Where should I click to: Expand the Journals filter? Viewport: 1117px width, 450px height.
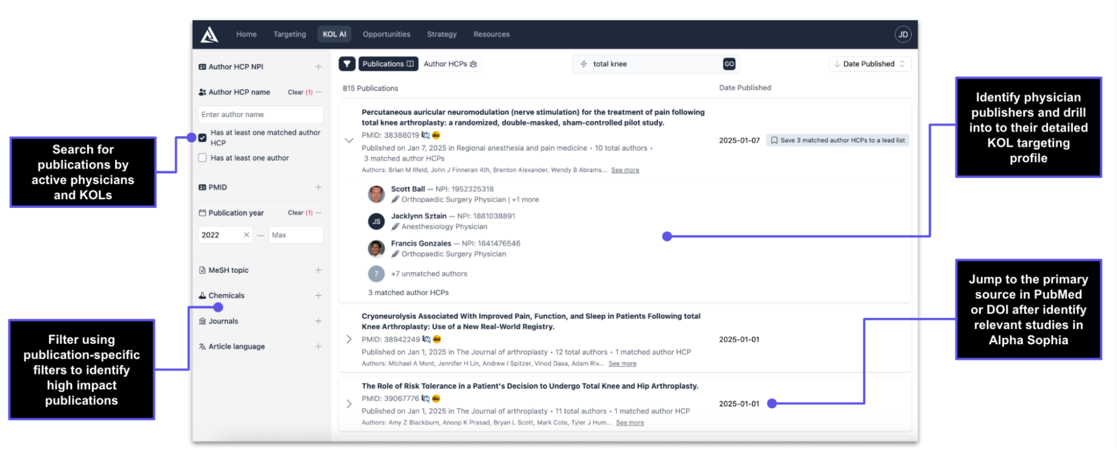coord(318,321)
